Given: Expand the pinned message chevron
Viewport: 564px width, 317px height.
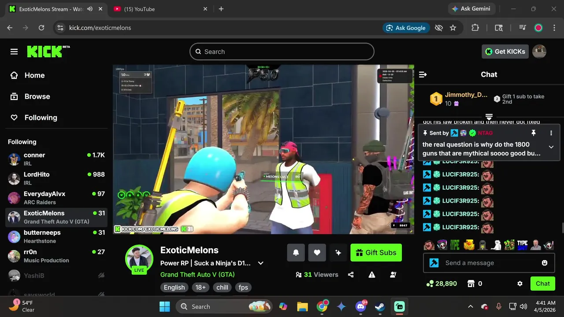Looking at the screenshot, I should (x=551, y=147).
